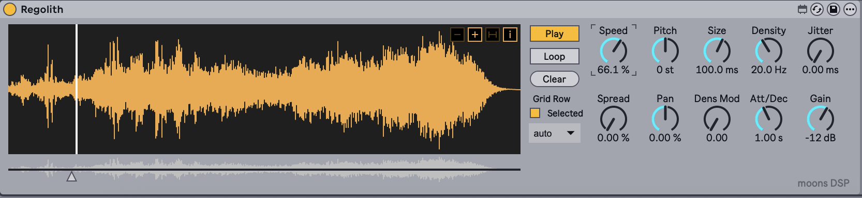
Task: Toggle the Play button
Action: [554, 34]
